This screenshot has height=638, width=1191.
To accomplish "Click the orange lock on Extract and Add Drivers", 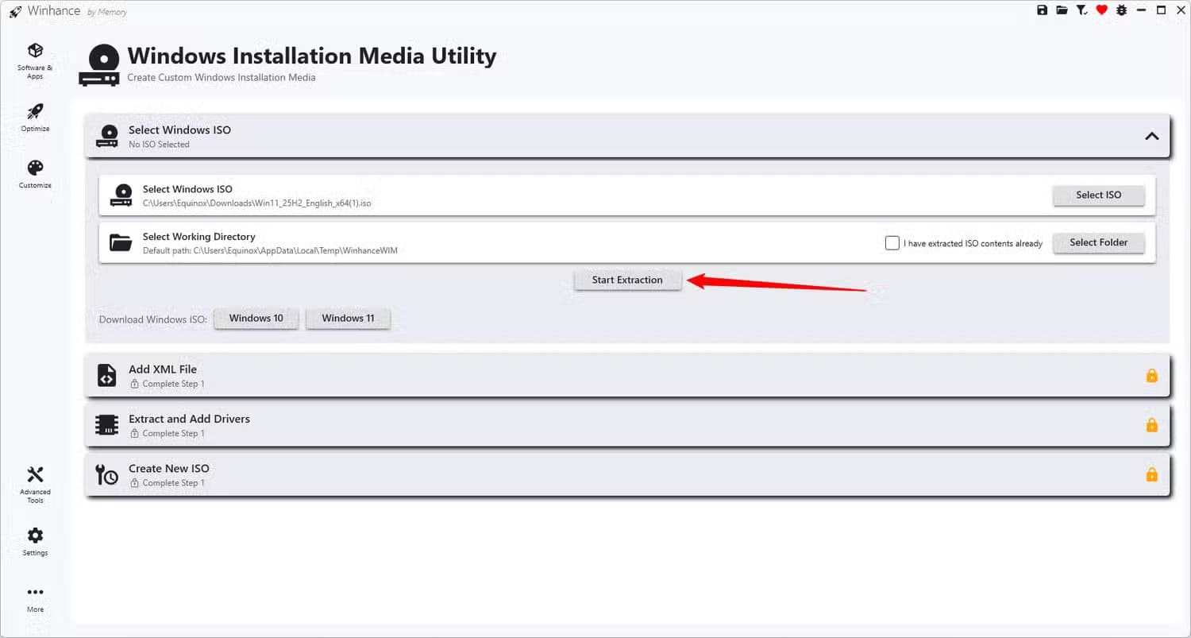I will click(1151, 424).
